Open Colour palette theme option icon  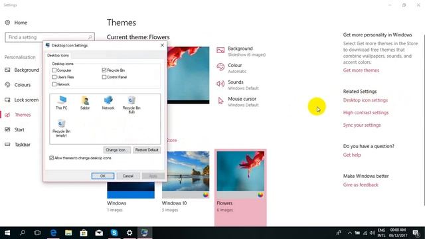tap(220, 67)
